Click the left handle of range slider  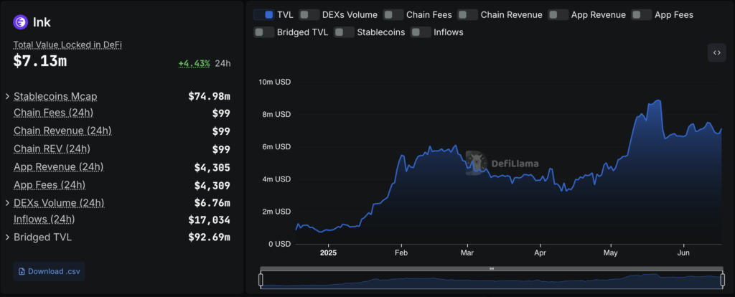pos(261,280)
